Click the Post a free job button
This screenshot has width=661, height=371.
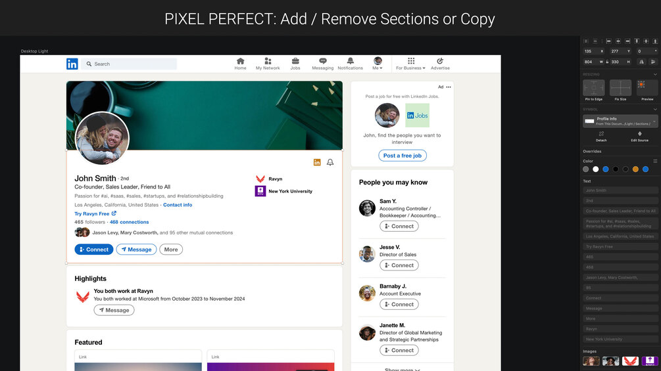(403, 156)
